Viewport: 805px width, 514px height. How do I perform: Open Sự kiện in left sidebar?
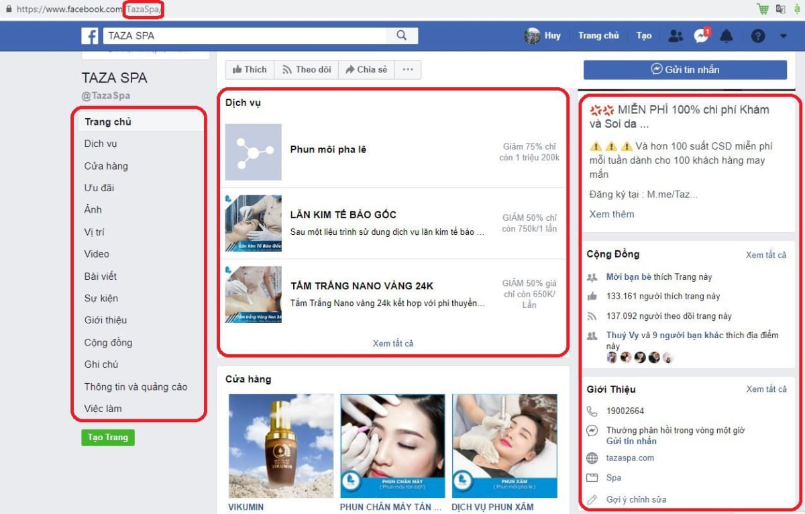[101, 298]
